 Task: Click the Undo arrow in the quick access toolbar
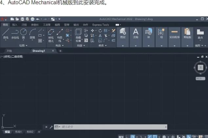[38, 19]
